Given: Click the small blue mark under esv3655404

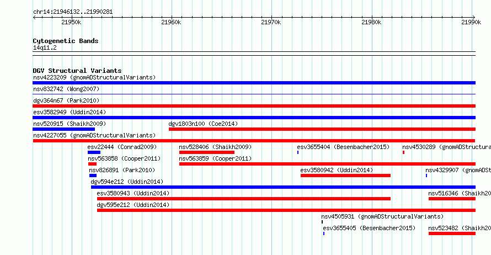Looking at the screenshot, I should tap(298, 152).
